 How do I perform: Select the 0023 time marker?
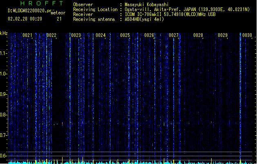[x=76, y=35]
